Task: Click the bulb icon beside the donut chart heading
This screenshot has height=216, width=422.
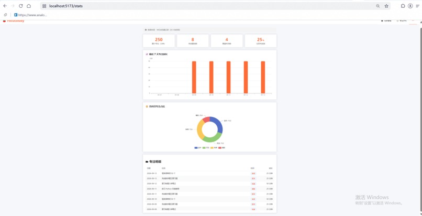Action: [x=147, y=106]
